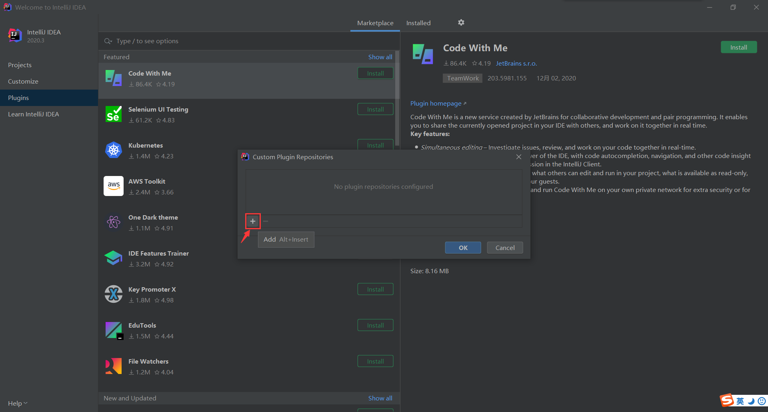This screenshot has width=768, height=412.
Task: Click the minus Remove repository icon
Action: (266, 221)
